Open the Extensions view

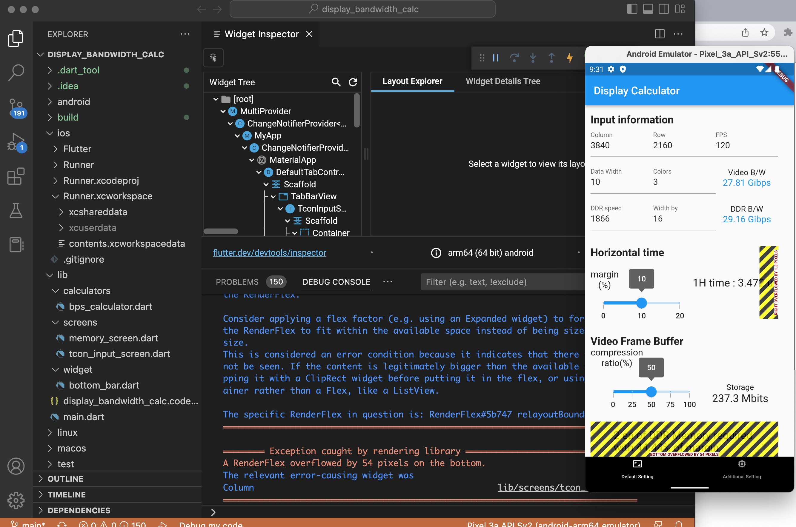point(16,176)
